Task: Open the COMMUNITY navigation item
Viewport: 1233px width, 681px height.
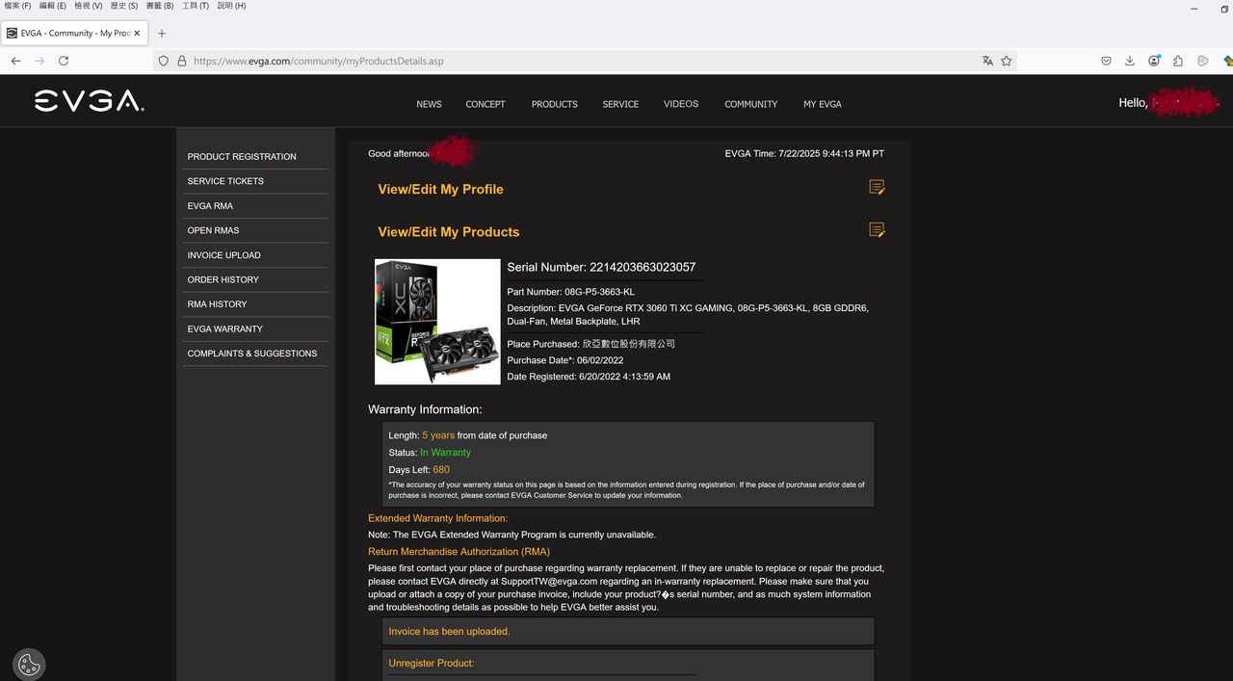Action: point(751,104)
